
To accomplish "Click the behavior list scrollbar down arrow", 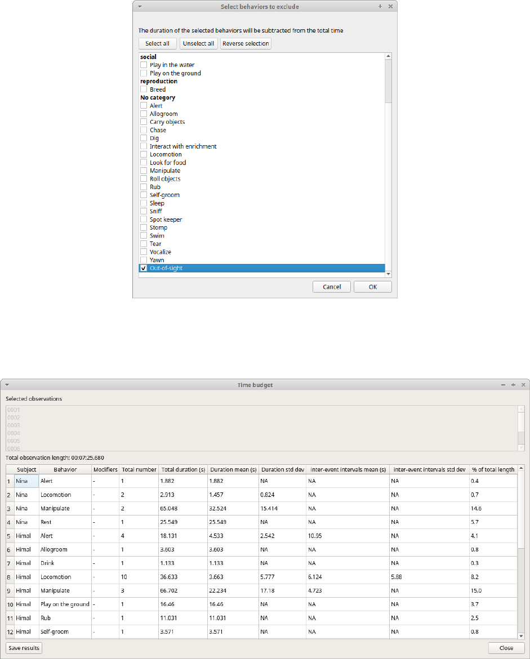I will [x=388, y=274].
